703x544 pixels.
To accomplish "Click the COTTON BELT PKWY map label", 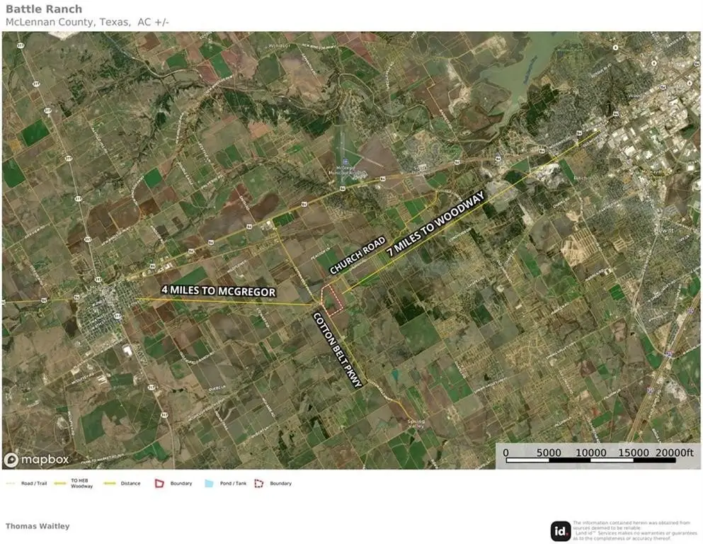I will (x=338, y=350).
